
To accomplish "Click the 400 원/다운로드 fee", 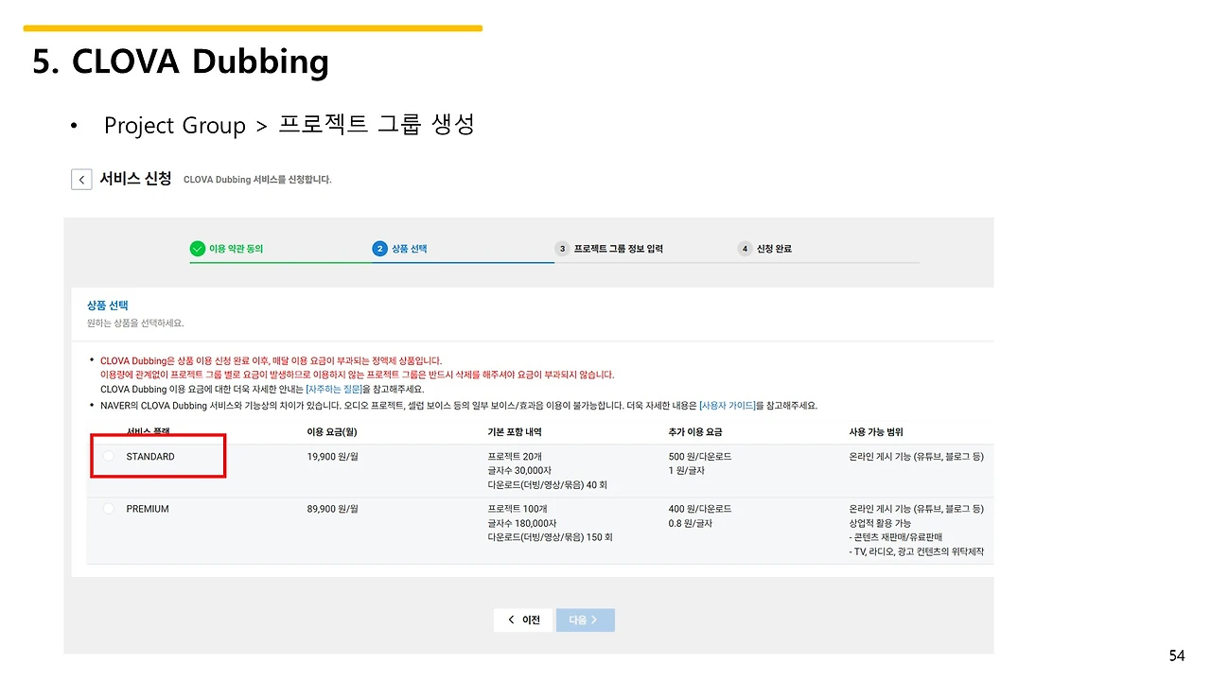I will click(x=700, y=509).
